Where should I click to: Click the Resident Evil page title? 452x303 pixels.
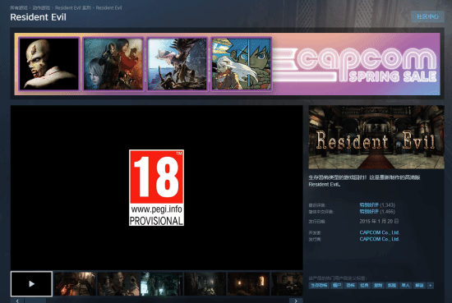click(x=38, y=17)
